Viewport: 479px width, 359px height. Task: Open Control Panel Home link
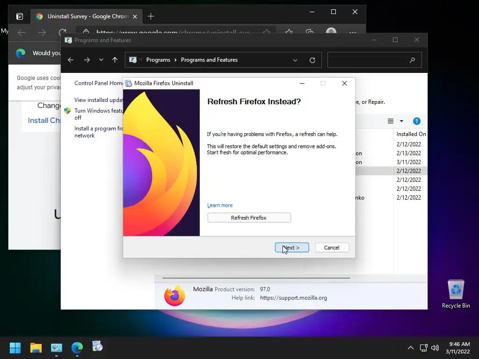(98, 83)
